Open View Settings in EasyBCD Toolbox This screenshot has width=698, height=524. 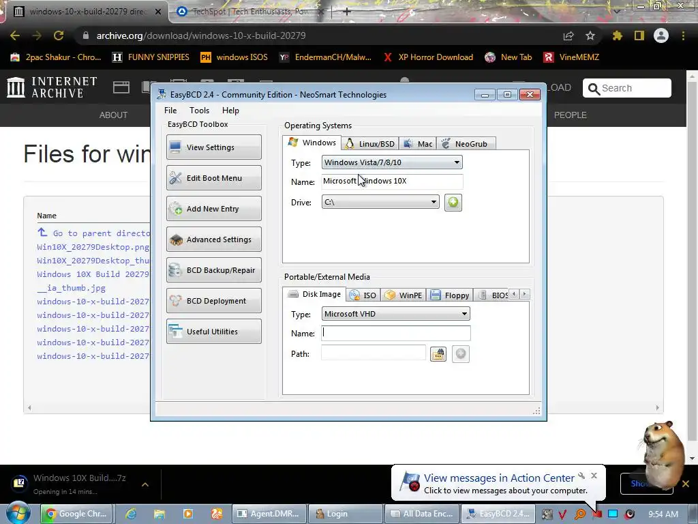click(213, 147)
